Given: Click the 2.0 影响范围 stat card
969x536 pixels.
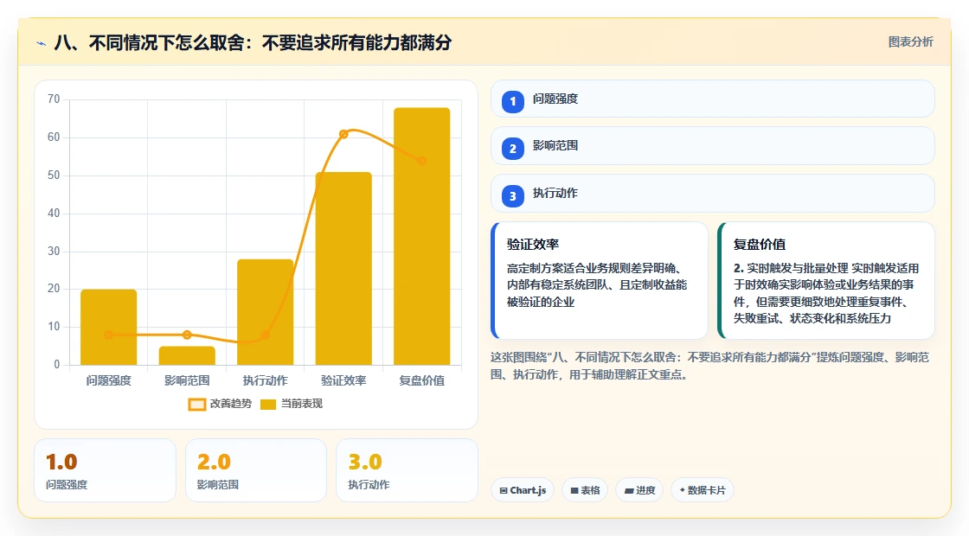Looking at the screenshot, I should tap(256, 470).
